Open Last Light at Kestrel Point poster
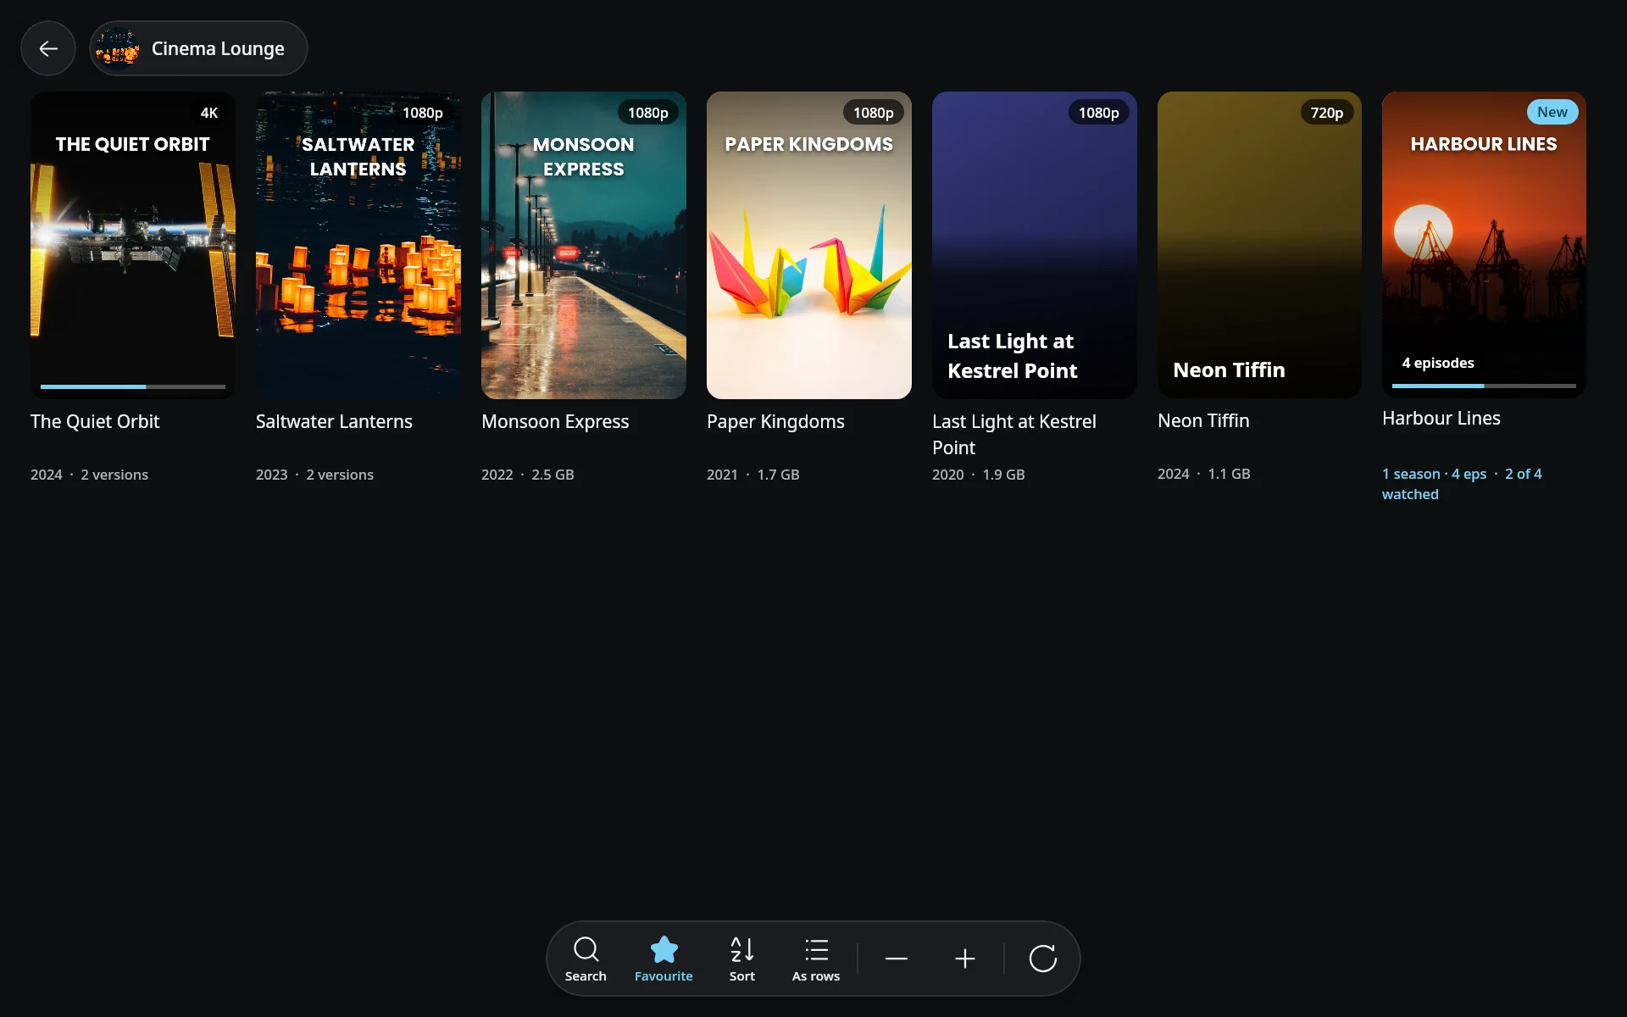 [1035, 245]
